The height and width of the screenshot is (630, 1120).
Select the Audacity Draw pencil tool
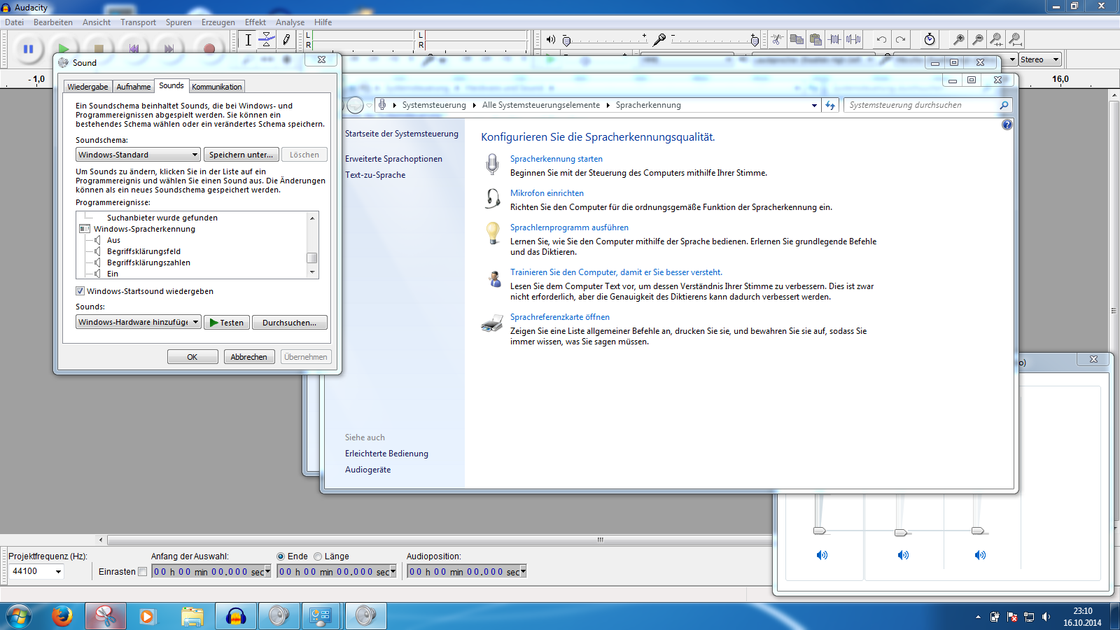[x=286, y=40]
